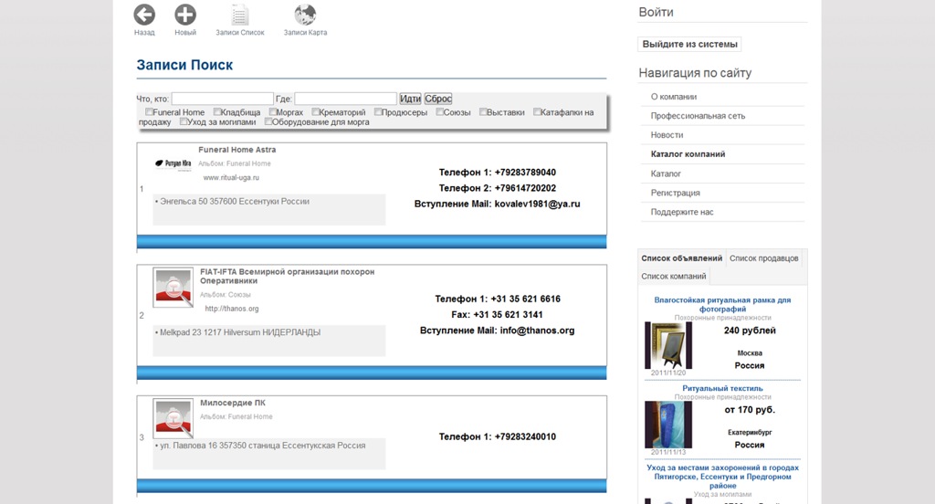
Task: Tick the Выставки filter checkbox
Action: pos(483,112)
